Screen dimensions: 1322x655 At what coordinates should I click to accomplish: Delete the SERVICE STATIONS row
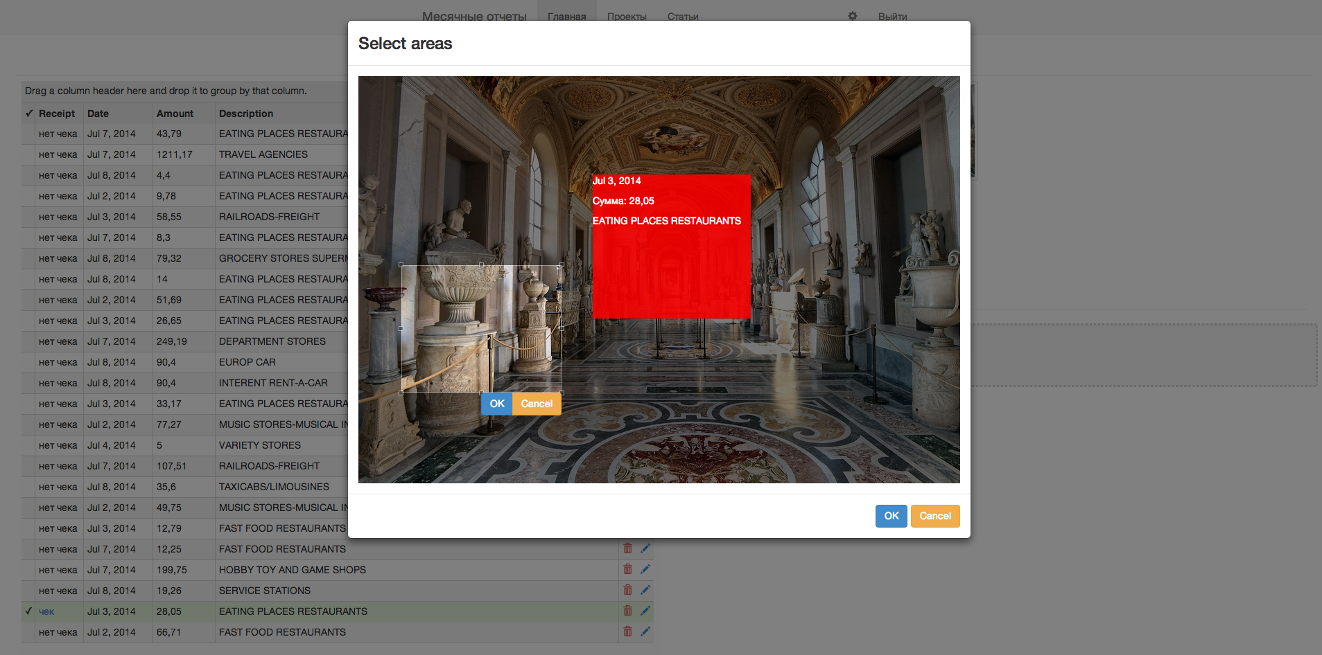(x=627, y=590)
